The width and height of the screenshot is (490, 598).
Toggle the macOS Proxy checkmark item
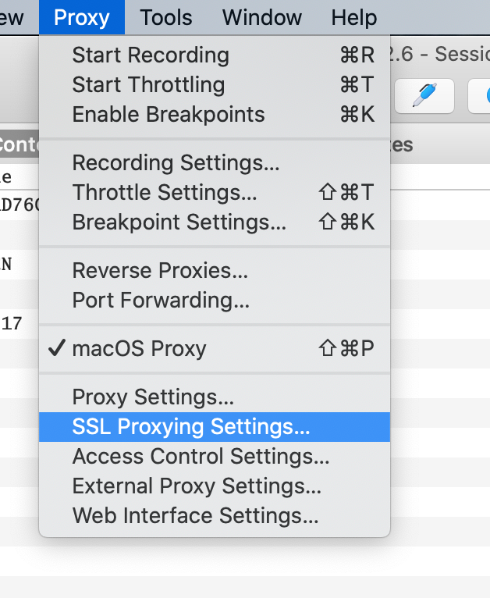139,348
